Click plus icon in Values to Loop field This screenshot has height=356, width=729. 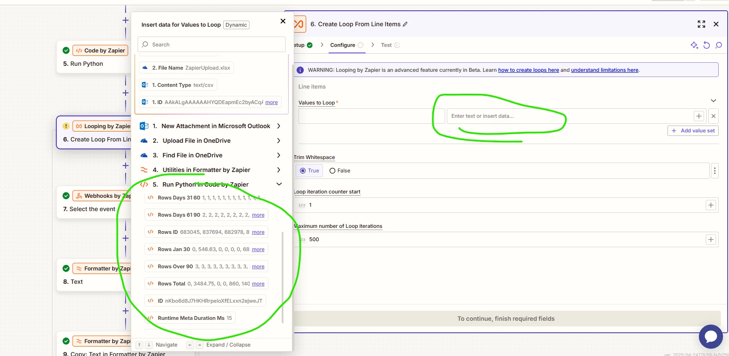point(699,116)
